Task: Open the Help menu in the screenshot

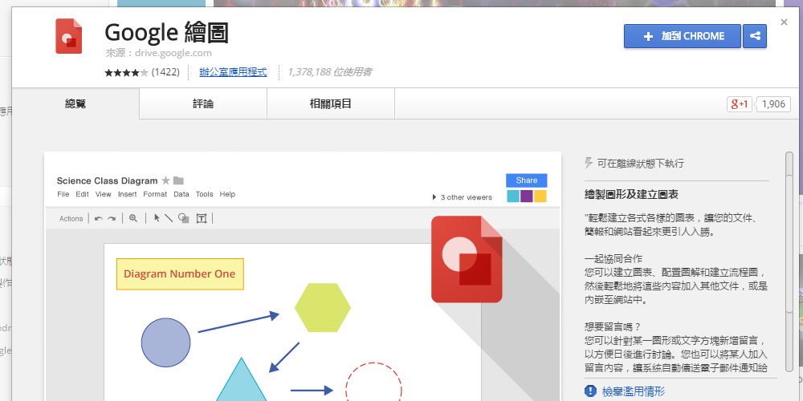Action: (x=227, y=194)
